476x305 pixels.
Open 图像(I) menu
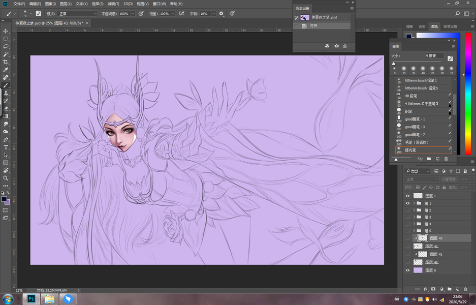coord(50,4)
